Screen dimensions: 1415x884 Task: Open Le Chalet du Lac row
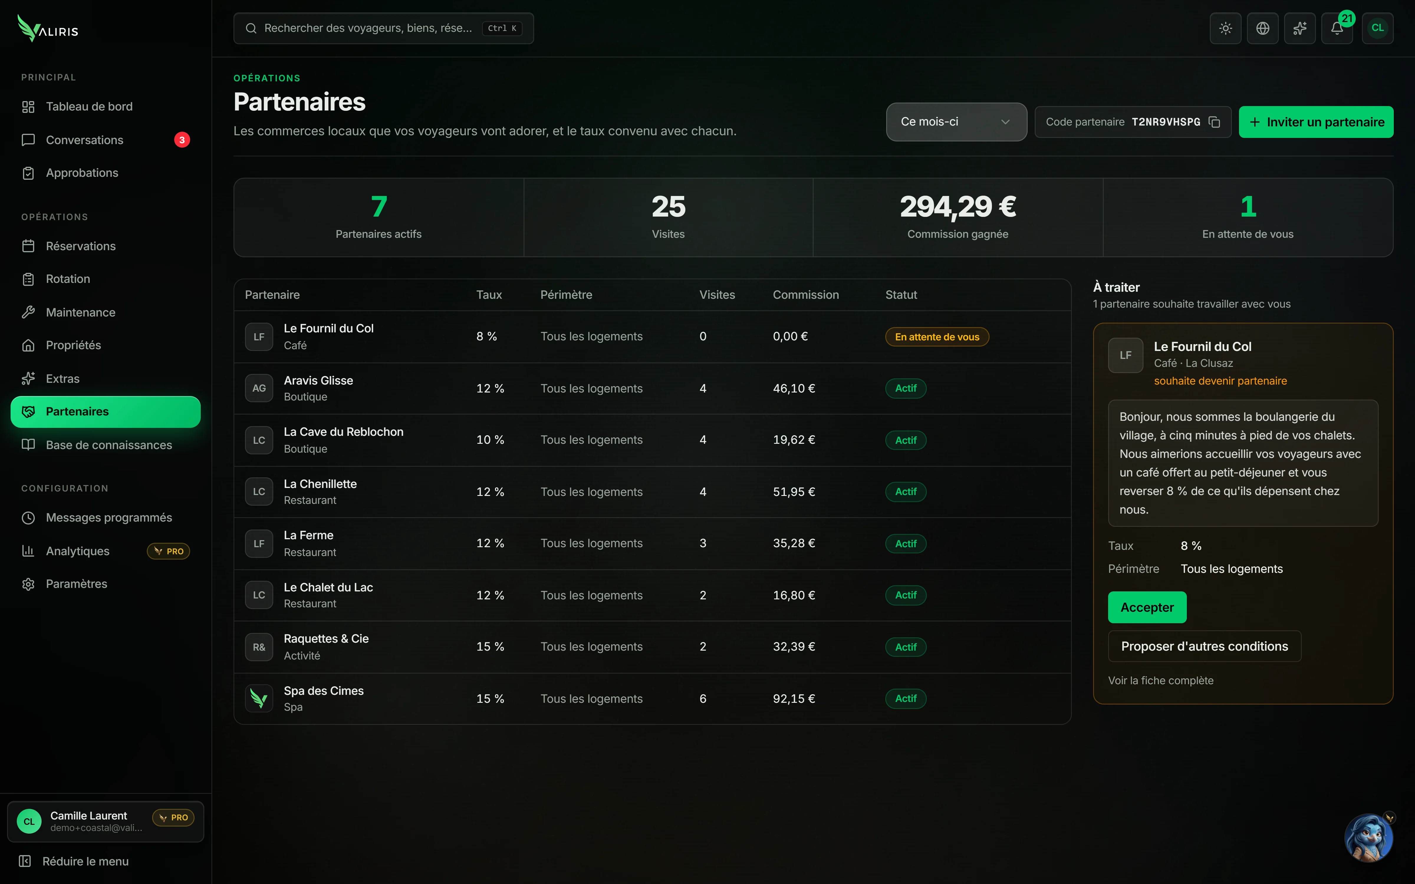coord(652,595)
